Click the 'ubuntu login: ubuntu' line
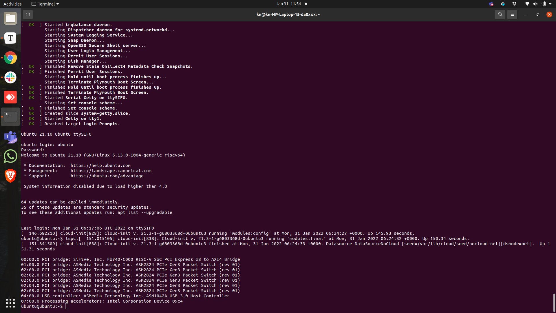 pos(47,145)
